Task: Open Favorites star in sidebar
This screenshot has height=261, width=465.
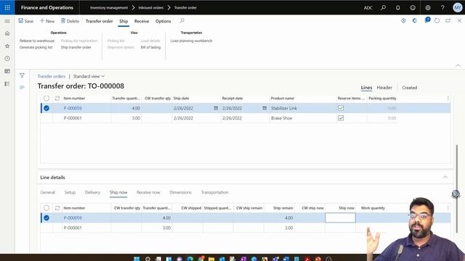Action: pyautogui.click(x=7, y=46)
